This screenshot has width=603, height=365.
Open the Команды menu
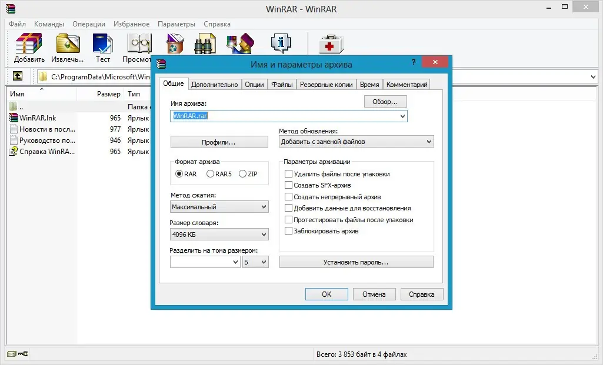coord(49,24)
